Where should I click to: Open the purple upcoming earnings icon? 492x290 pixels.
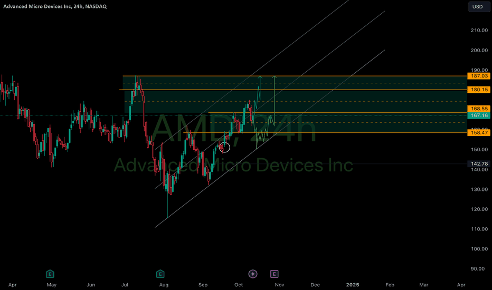(x=274, y=274)
